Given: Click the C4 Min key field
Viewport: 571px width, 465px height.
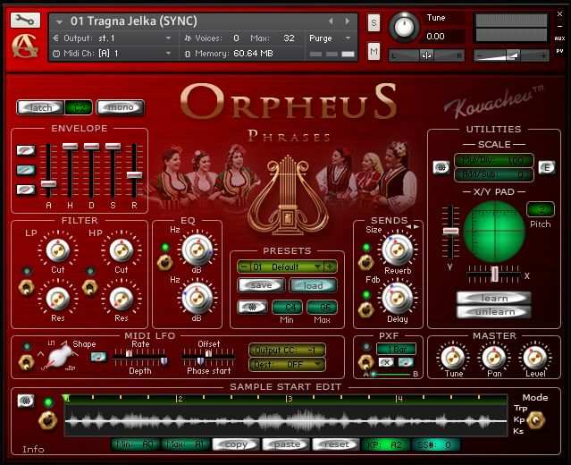Looking at the screenshot, I should click(287, 308).
